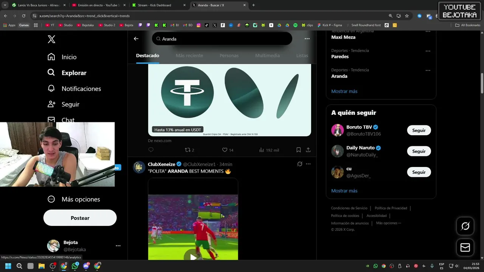Open Bejota account menu dots
Image resolution: width=484 pixels, height=272 pixels.
[x=118, y=246]
